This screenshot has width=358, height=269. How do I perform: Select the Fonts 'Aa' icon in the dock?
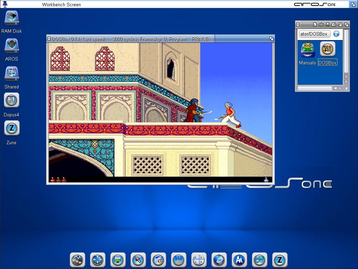click(239, 260)
